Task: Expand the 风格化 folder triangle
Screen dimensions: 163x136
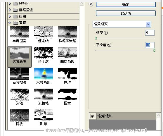Action: tap(10, 4)
